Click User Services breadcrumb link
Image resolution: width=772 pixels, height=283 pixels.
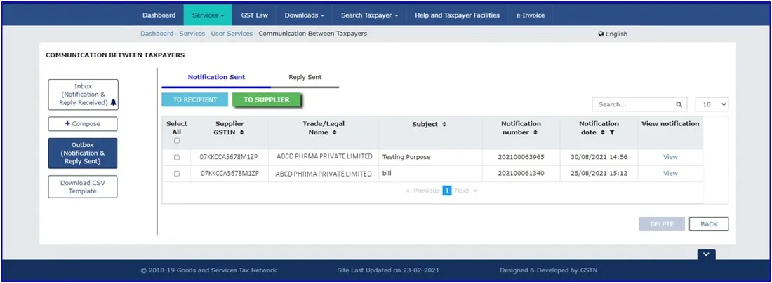[232, 34]
